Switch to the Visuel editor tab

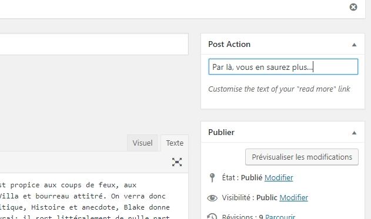click(x=142, y=143)
